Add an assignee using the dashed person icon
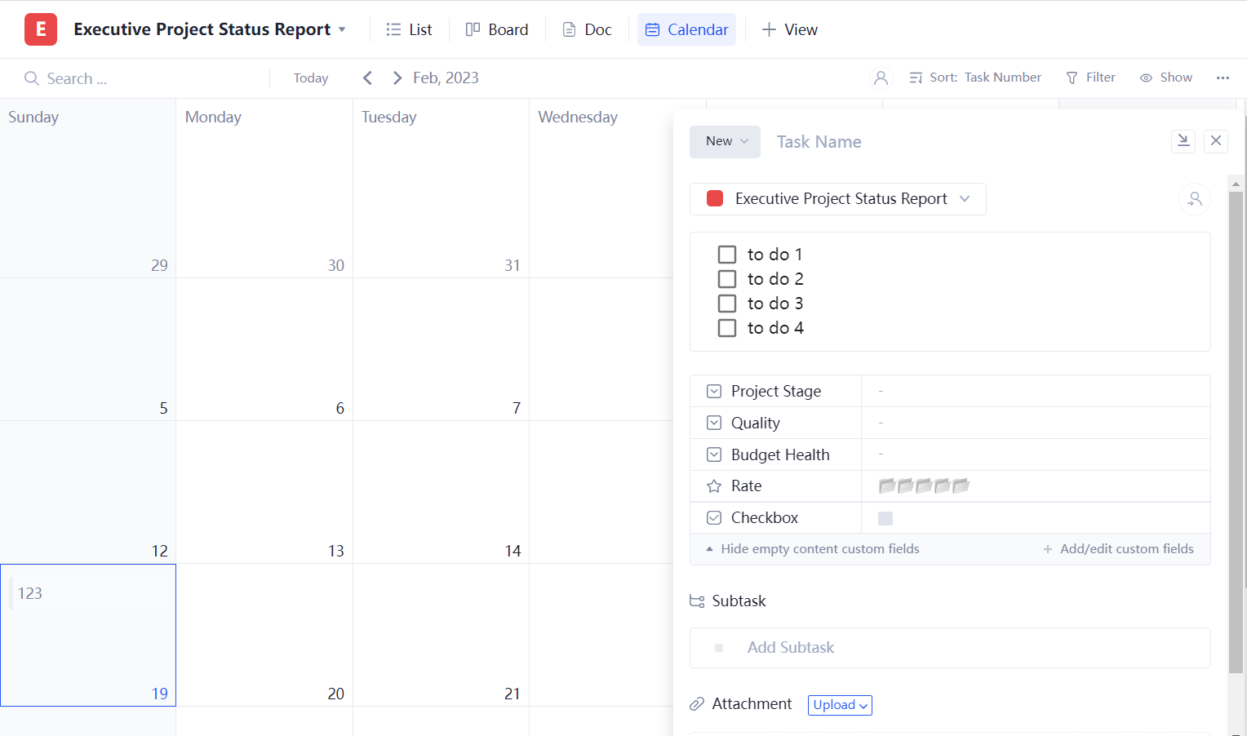The image size is (1247, 736). coord(1195,199)
